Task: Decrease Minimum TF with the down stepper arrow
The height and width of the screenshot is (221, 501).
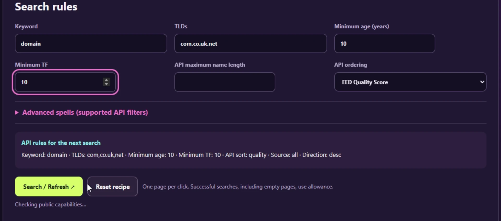Action: [x=106, y=84]
